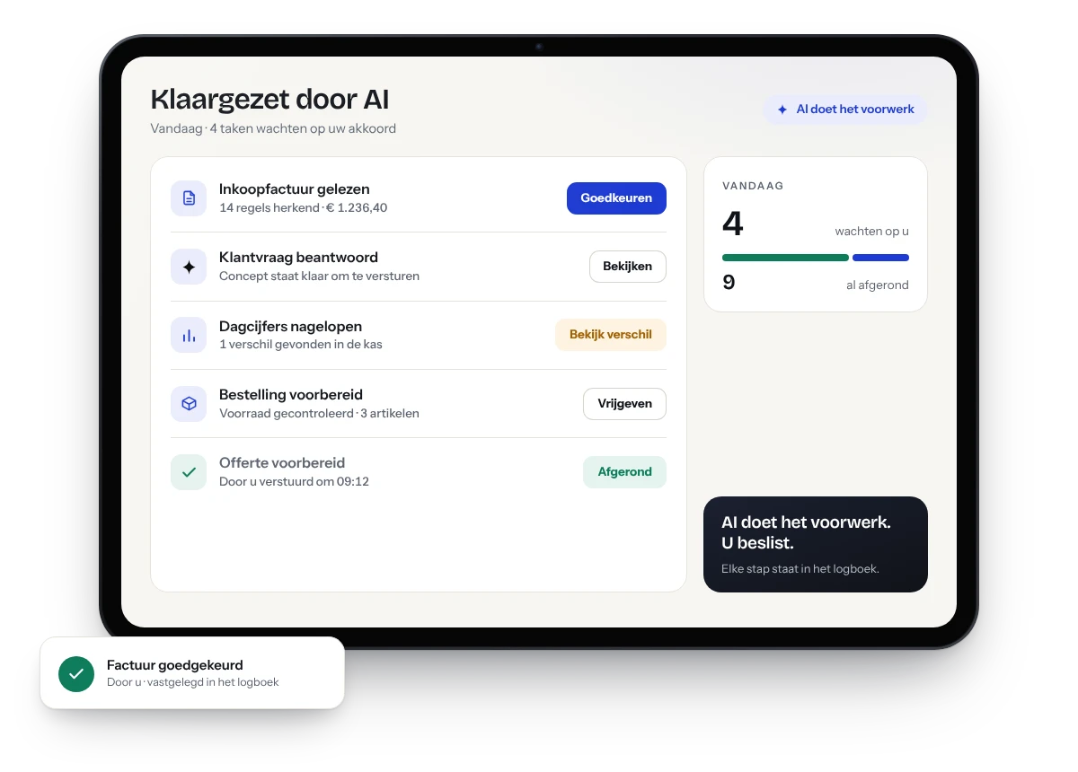Viewport: 1078px width, 772px height.
Task: Click the Klaargezet door AI heading
Action: pos(270,100)
